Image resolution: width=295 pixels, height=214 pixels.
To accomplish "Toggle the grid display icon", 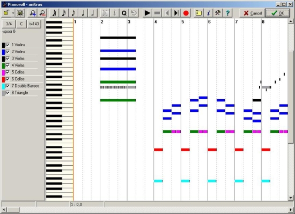I will click(x=105, y=13).
